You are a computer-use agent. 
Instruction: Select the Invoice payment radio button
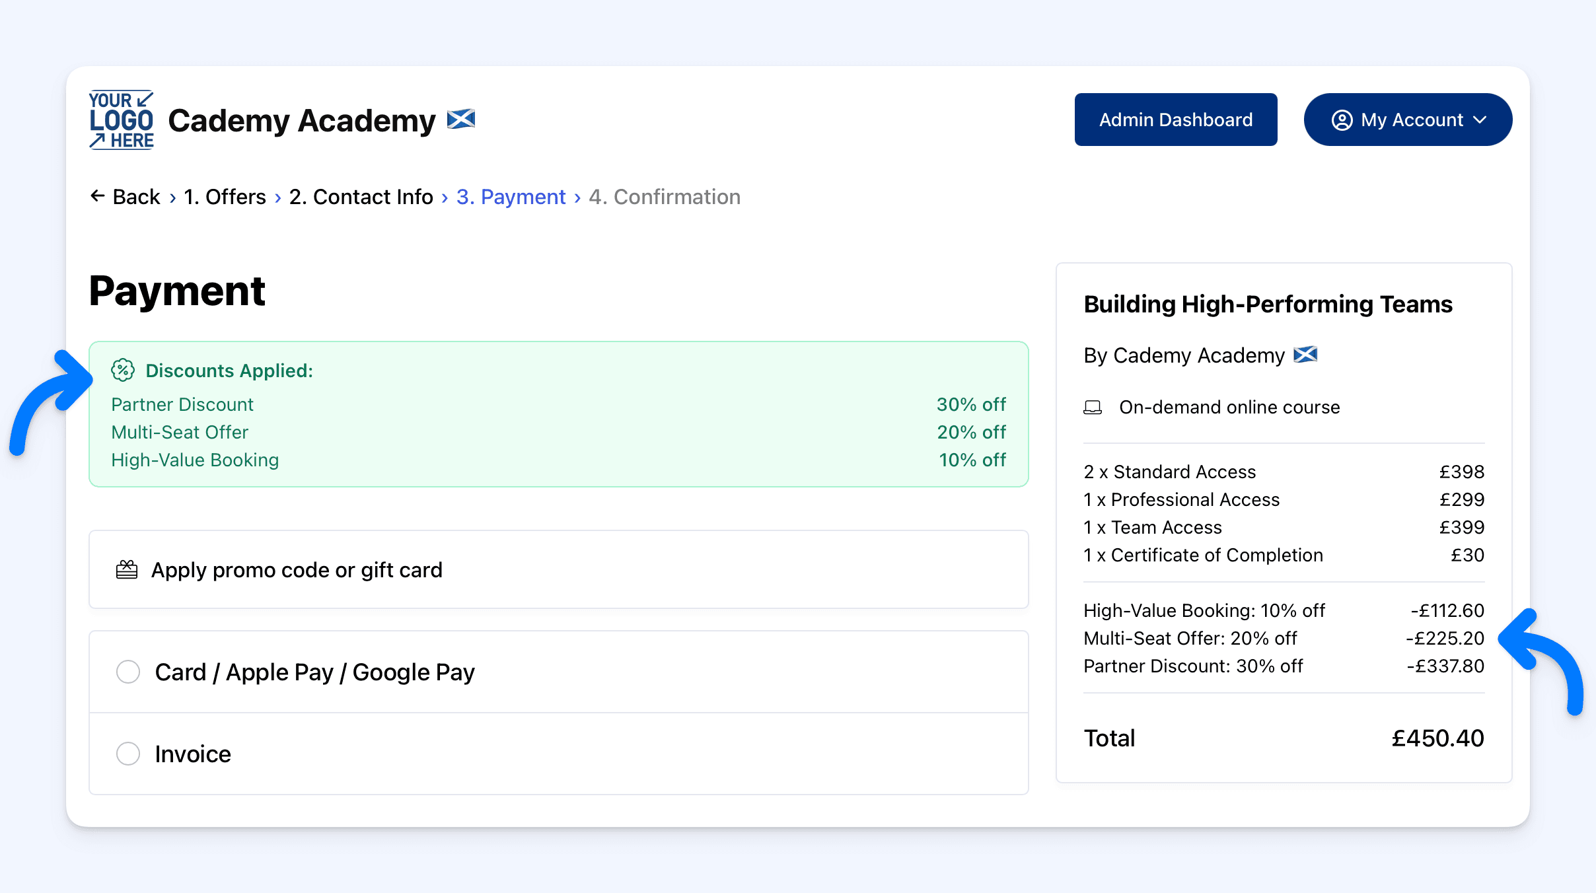tap(128, 754)
